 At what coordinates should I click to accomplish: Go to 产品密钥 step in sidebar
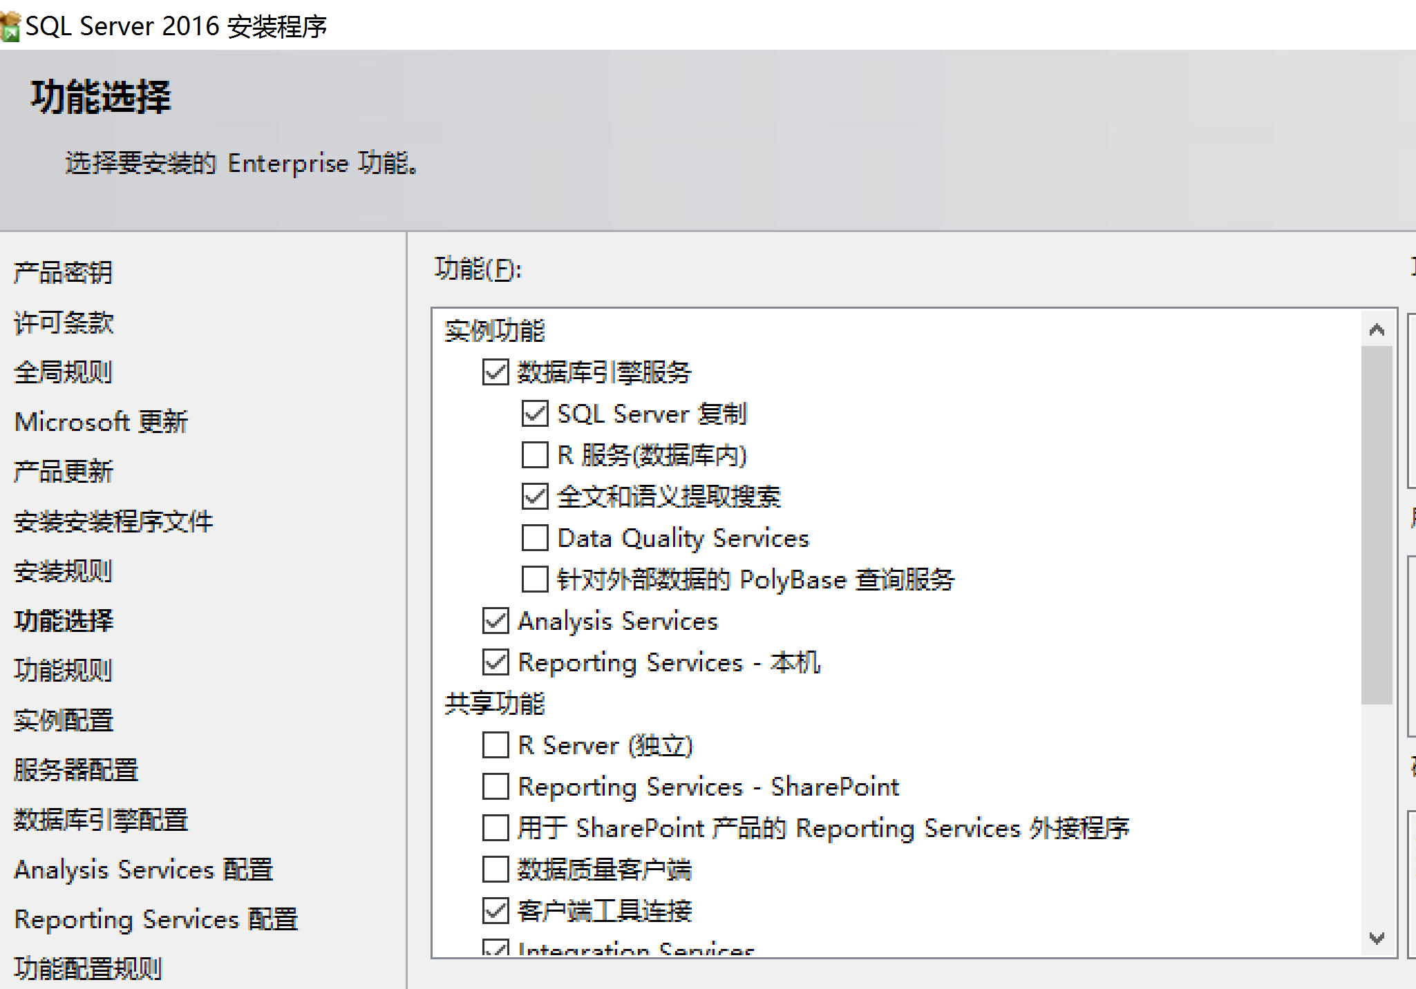63,273
